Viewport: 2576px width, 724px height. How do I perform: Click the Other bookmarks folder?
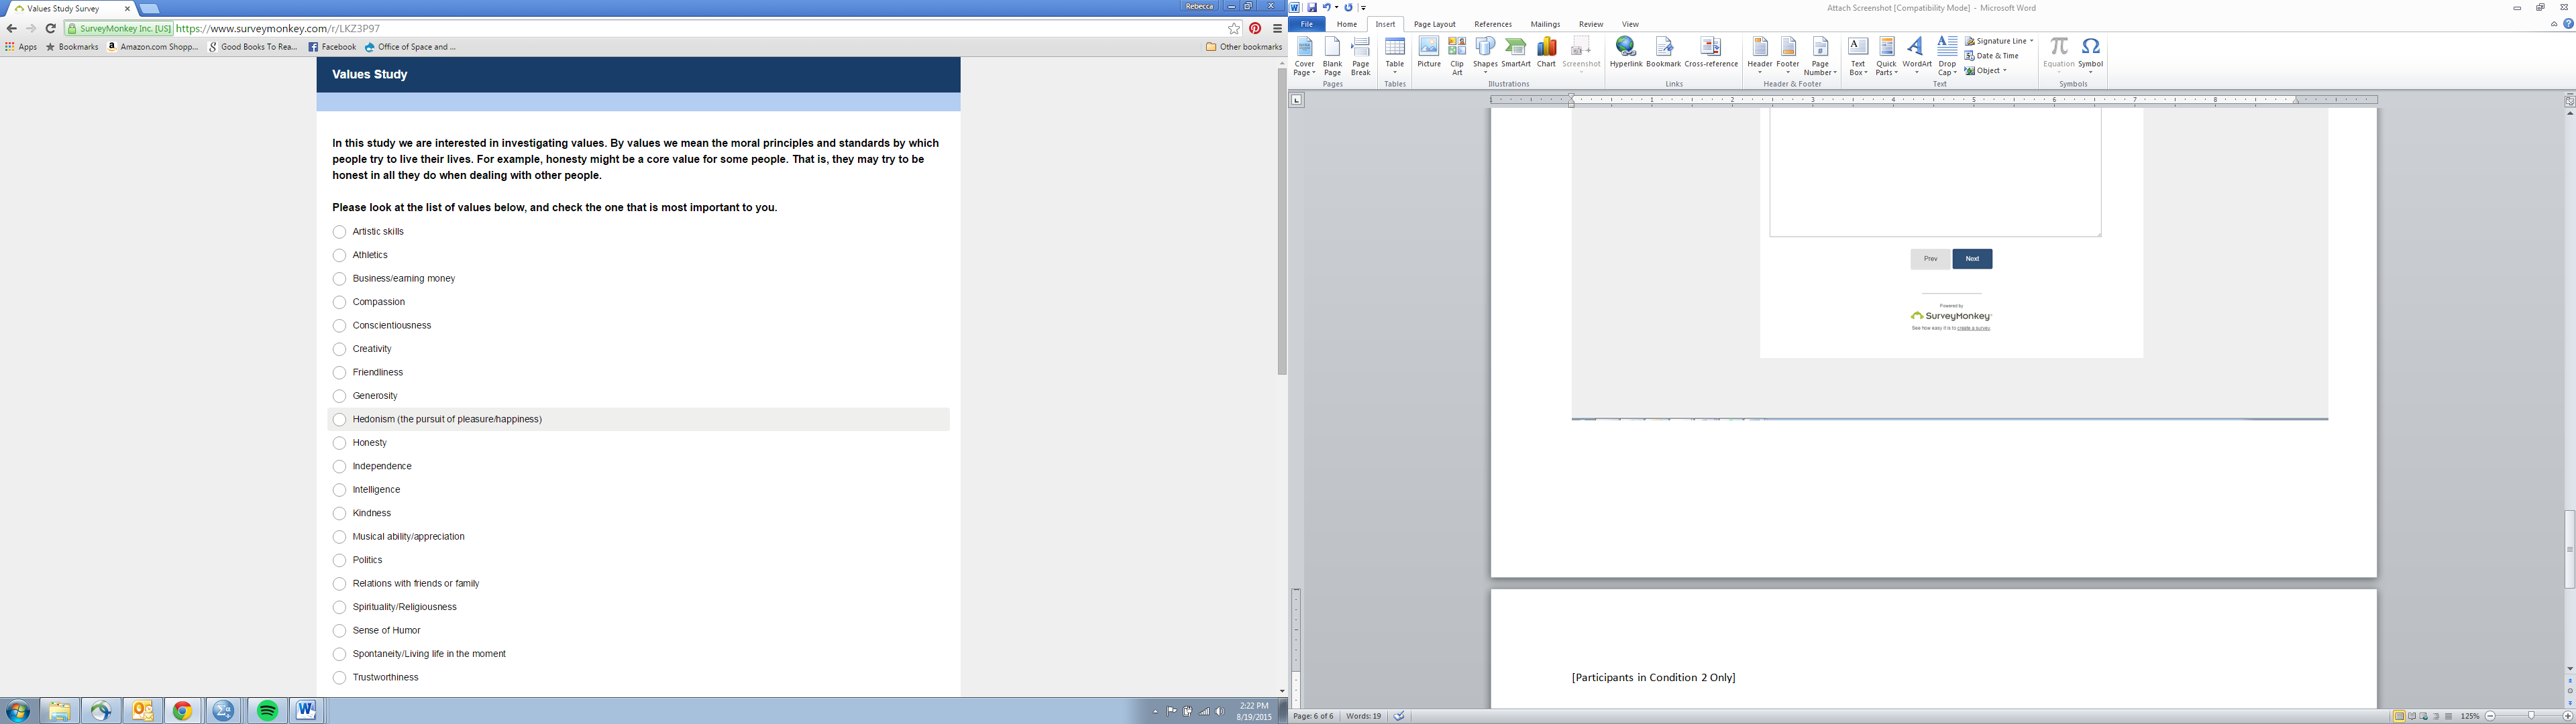point(1244,47)
